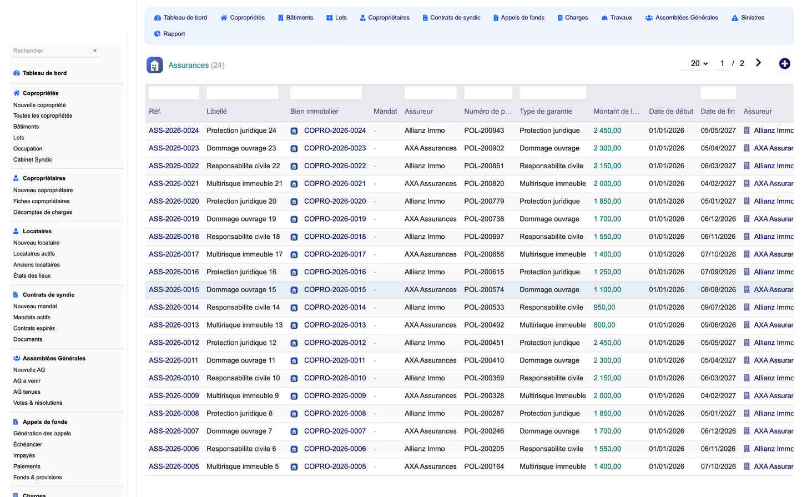Click insurer building icon in ASS-2026-0011 row

pyautogui.click(x=747, y=360)
